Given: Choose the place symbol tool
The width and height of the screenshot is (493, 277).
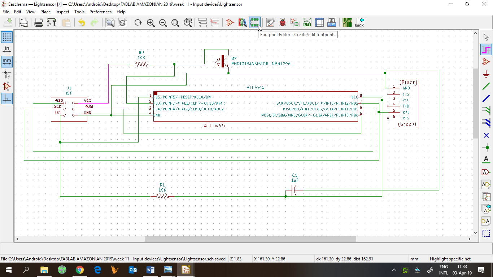Looking at the screenshot, I should 486,62.
